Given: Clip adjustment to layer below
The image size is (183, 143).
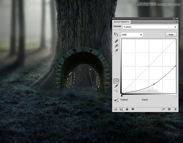Looking at the screenshot, I should click(x=127, y=109).
